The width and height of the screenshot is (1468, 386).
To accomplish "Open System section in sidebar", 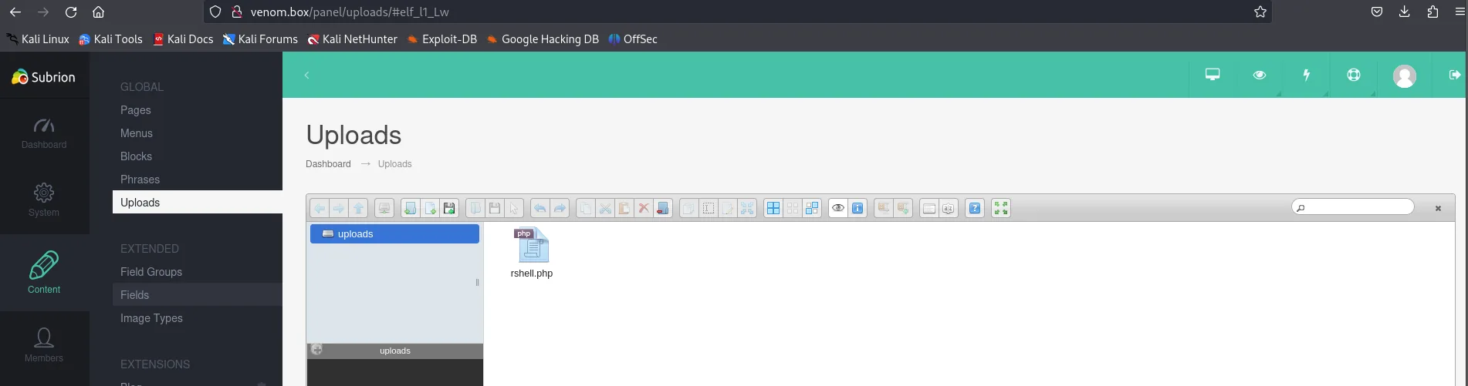I will coord(44,200).
